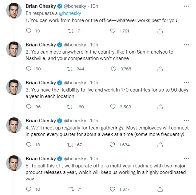Viewport: 196px width, 195px height.
Task: Click the profile photo beside the fifth tweet
Action: tap(14, 163)
